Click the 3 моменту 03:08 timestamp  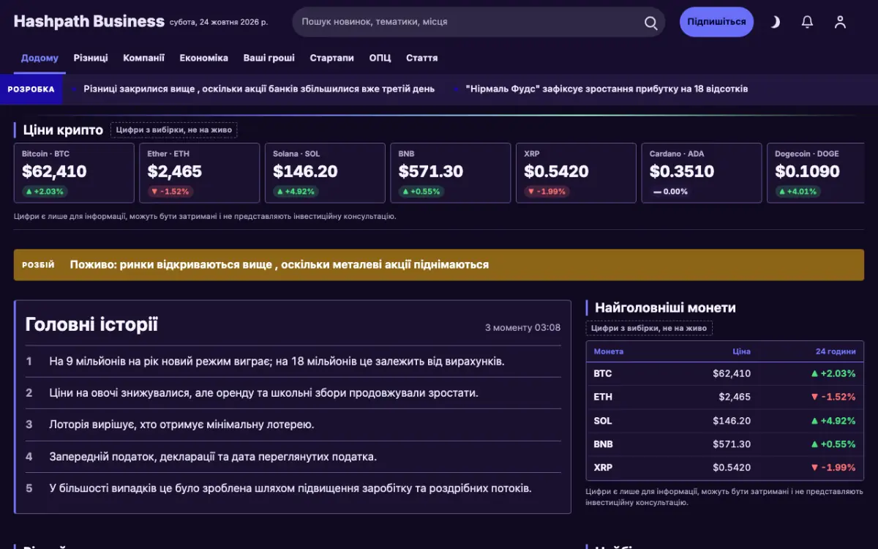click(523, 327)
